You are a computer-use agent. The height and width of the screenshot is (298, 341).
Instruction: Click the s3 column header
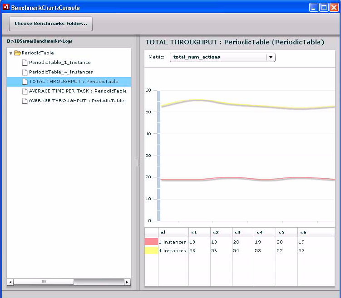pyautogui.click(x=243, y=232)
